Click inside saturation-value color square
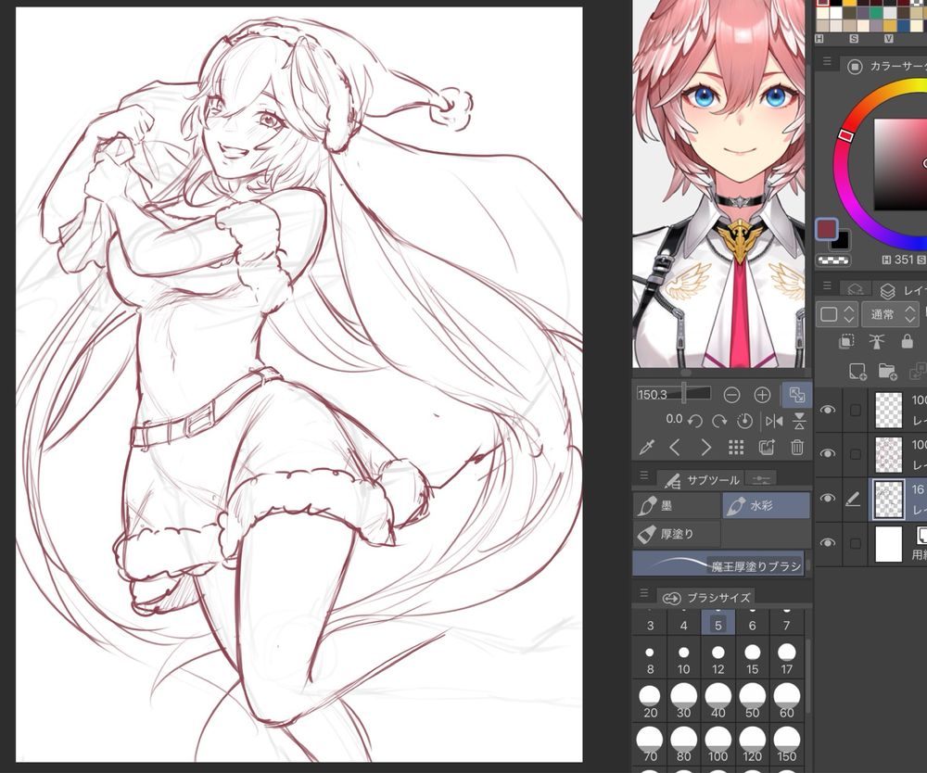This screenshot has width=927, height=773. click(900, 164)
